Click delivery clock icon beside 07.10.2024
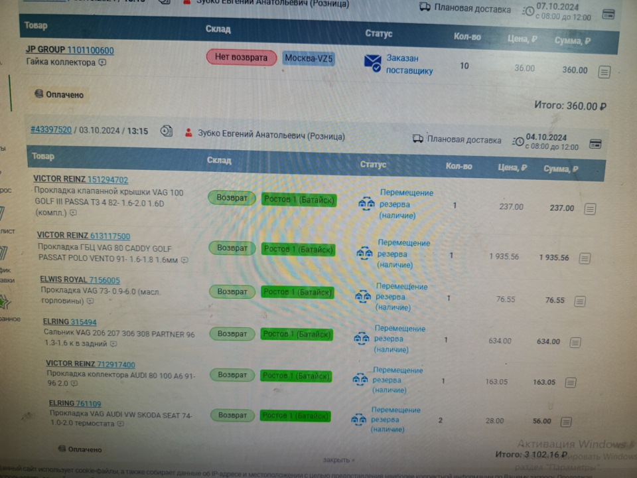 [x=528, y=11]
